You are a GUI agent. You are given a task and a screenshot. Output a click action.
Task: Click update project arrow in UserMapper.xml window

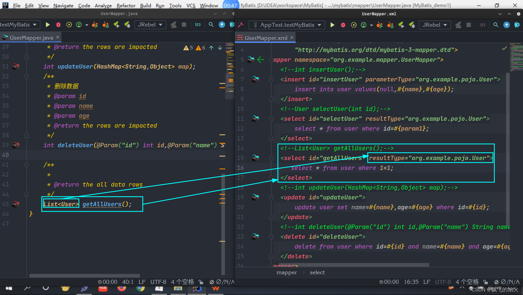(507, 25)
